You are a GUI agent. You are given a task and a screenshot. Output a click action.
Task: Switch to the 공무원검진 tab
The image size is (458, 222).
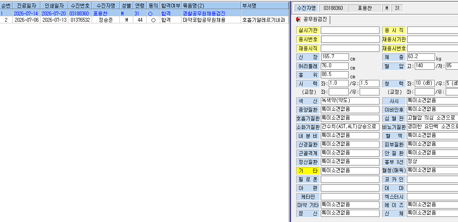(312, 19)
